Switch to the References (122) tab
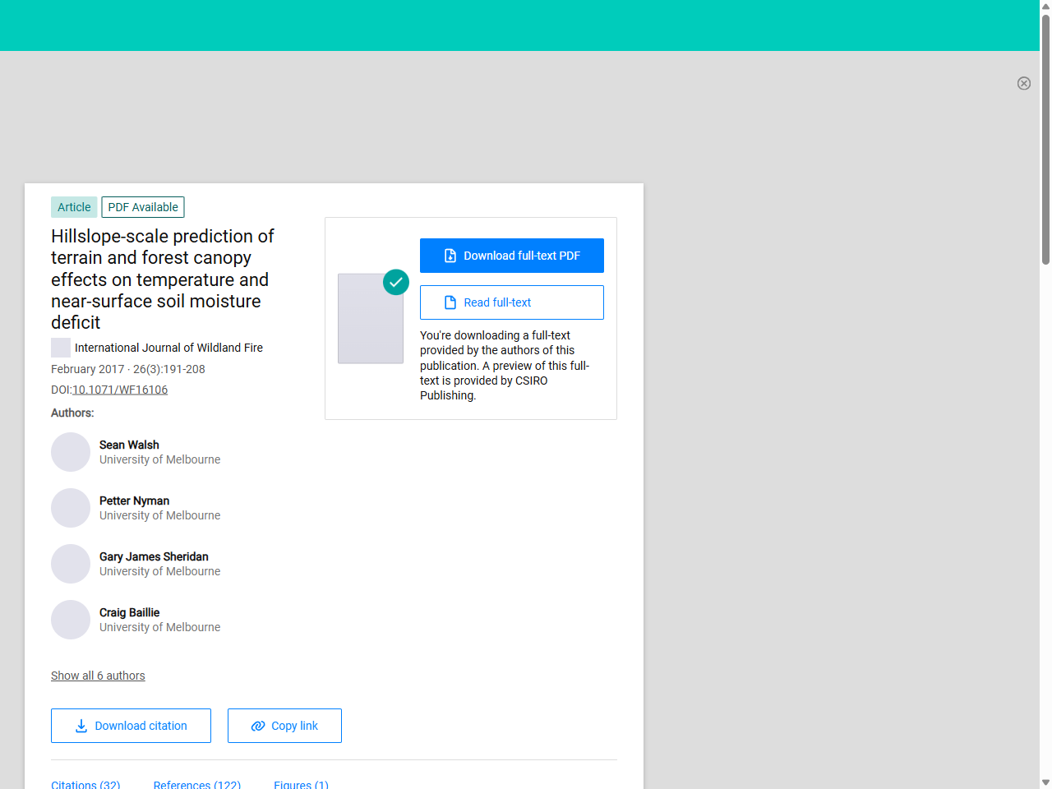 click(x=197, y=784)
